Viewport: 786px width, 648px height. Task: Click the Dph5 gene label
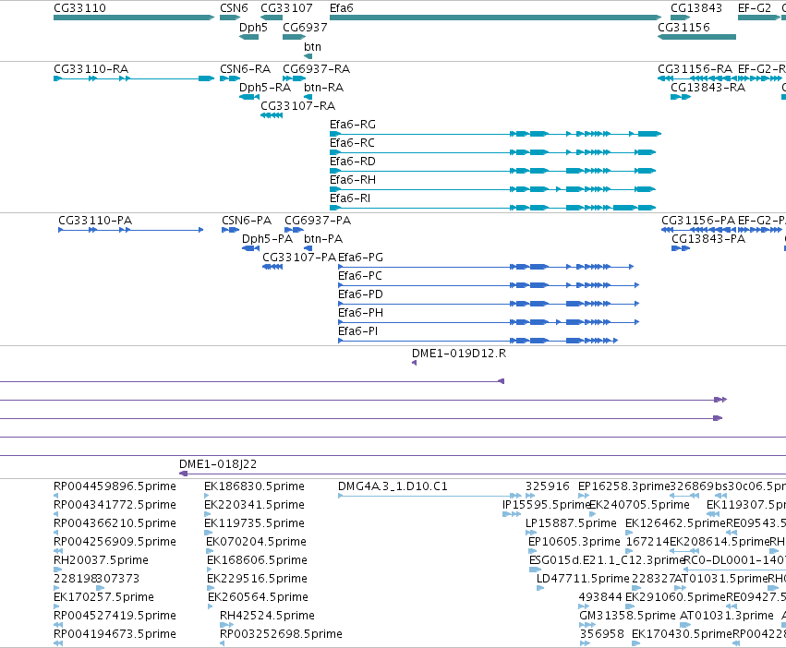tap(253, 28)
